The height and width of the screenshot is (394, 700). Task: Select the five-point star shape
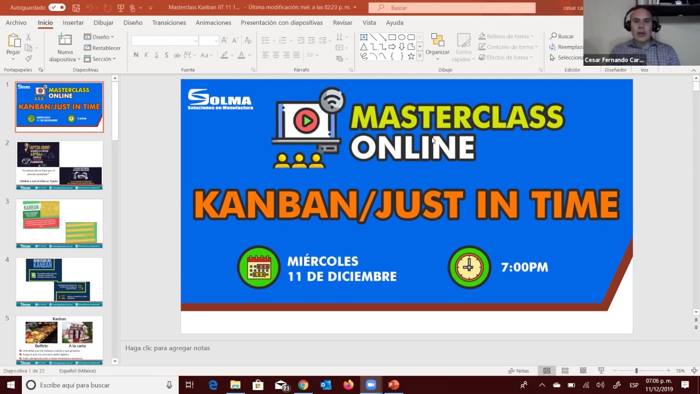pos(411,56)
